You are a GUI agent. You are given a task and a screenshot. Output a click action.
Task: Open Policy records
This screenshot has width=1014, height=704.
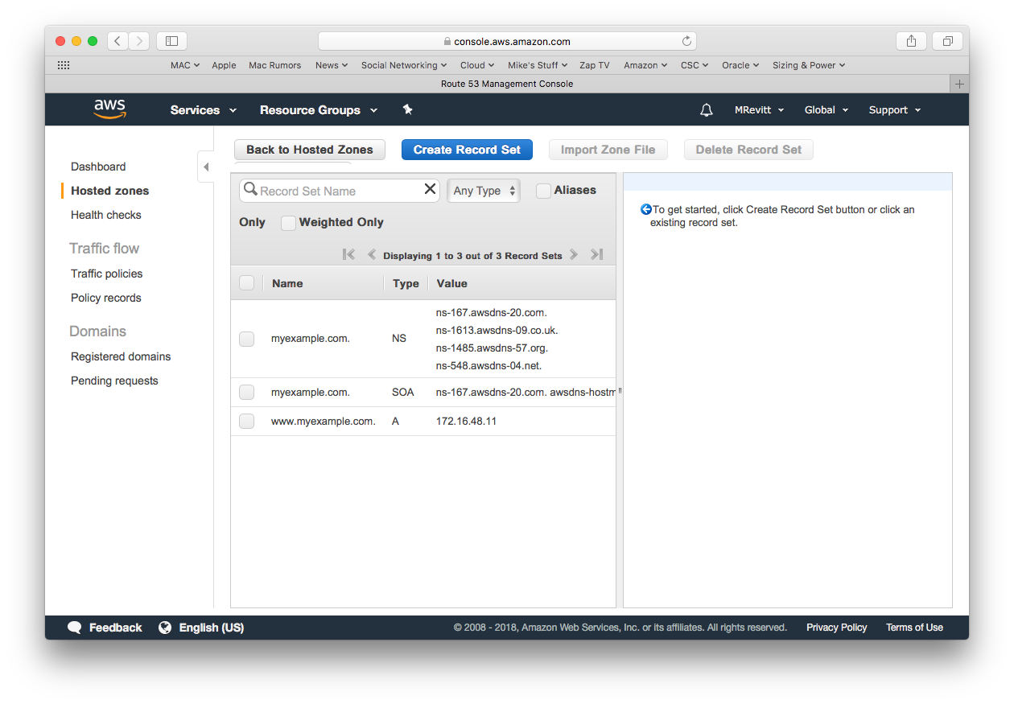point(105,298)
